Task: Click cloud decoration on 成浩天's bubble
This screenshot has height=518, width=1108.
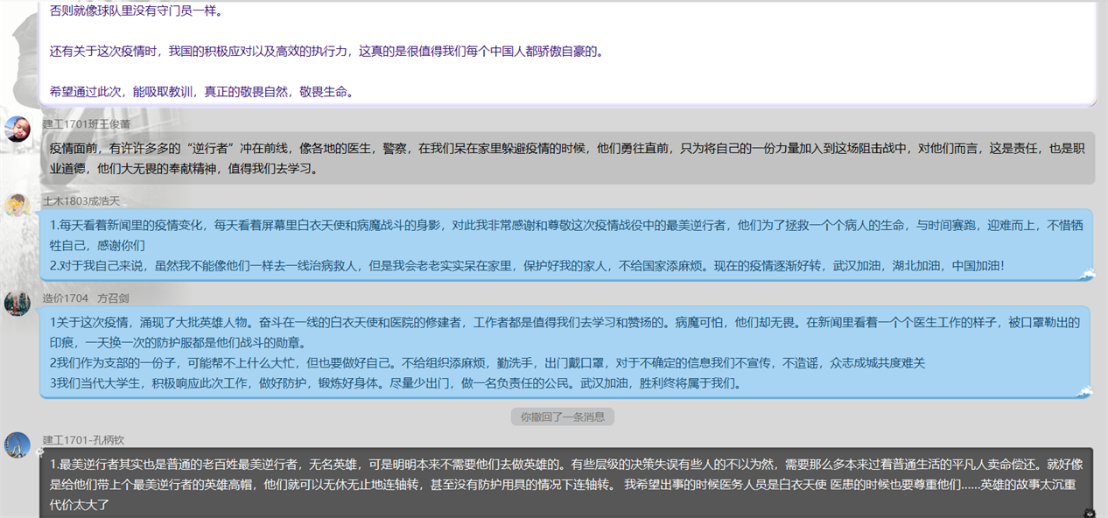Action: tap(1087, 275)
